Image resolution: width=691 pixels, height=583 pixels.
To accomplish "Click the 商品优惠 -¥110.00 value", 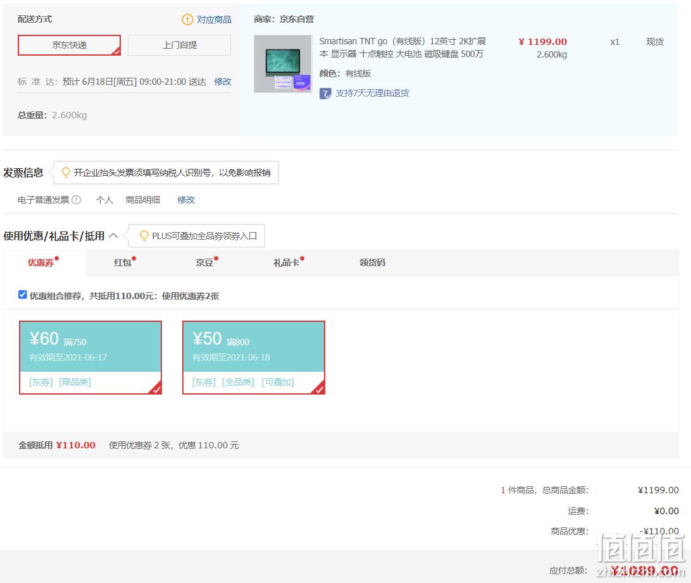I will [659, 531].
